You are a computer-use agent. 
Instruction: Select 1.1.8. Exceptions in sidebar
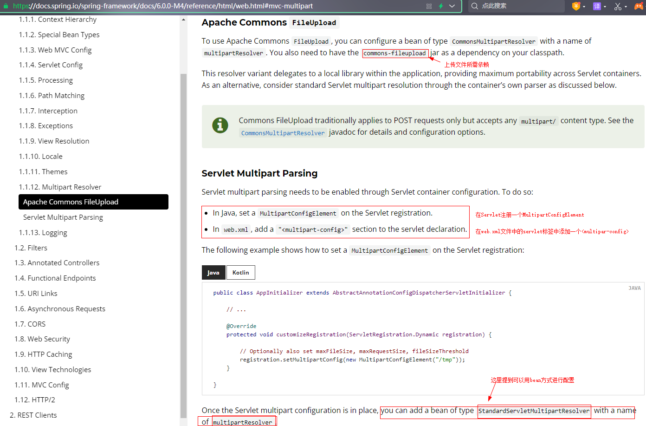[46, 126]
